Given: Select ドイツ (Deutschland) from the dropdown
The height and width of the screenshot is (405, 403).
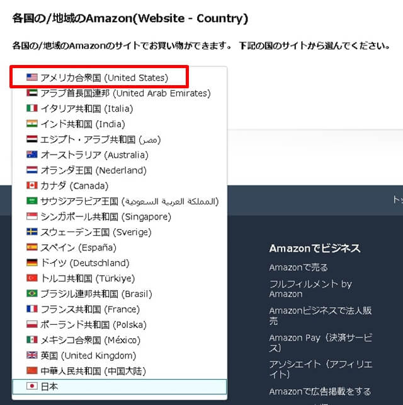Looking at the screenshot, I should [x=85, y=263].
